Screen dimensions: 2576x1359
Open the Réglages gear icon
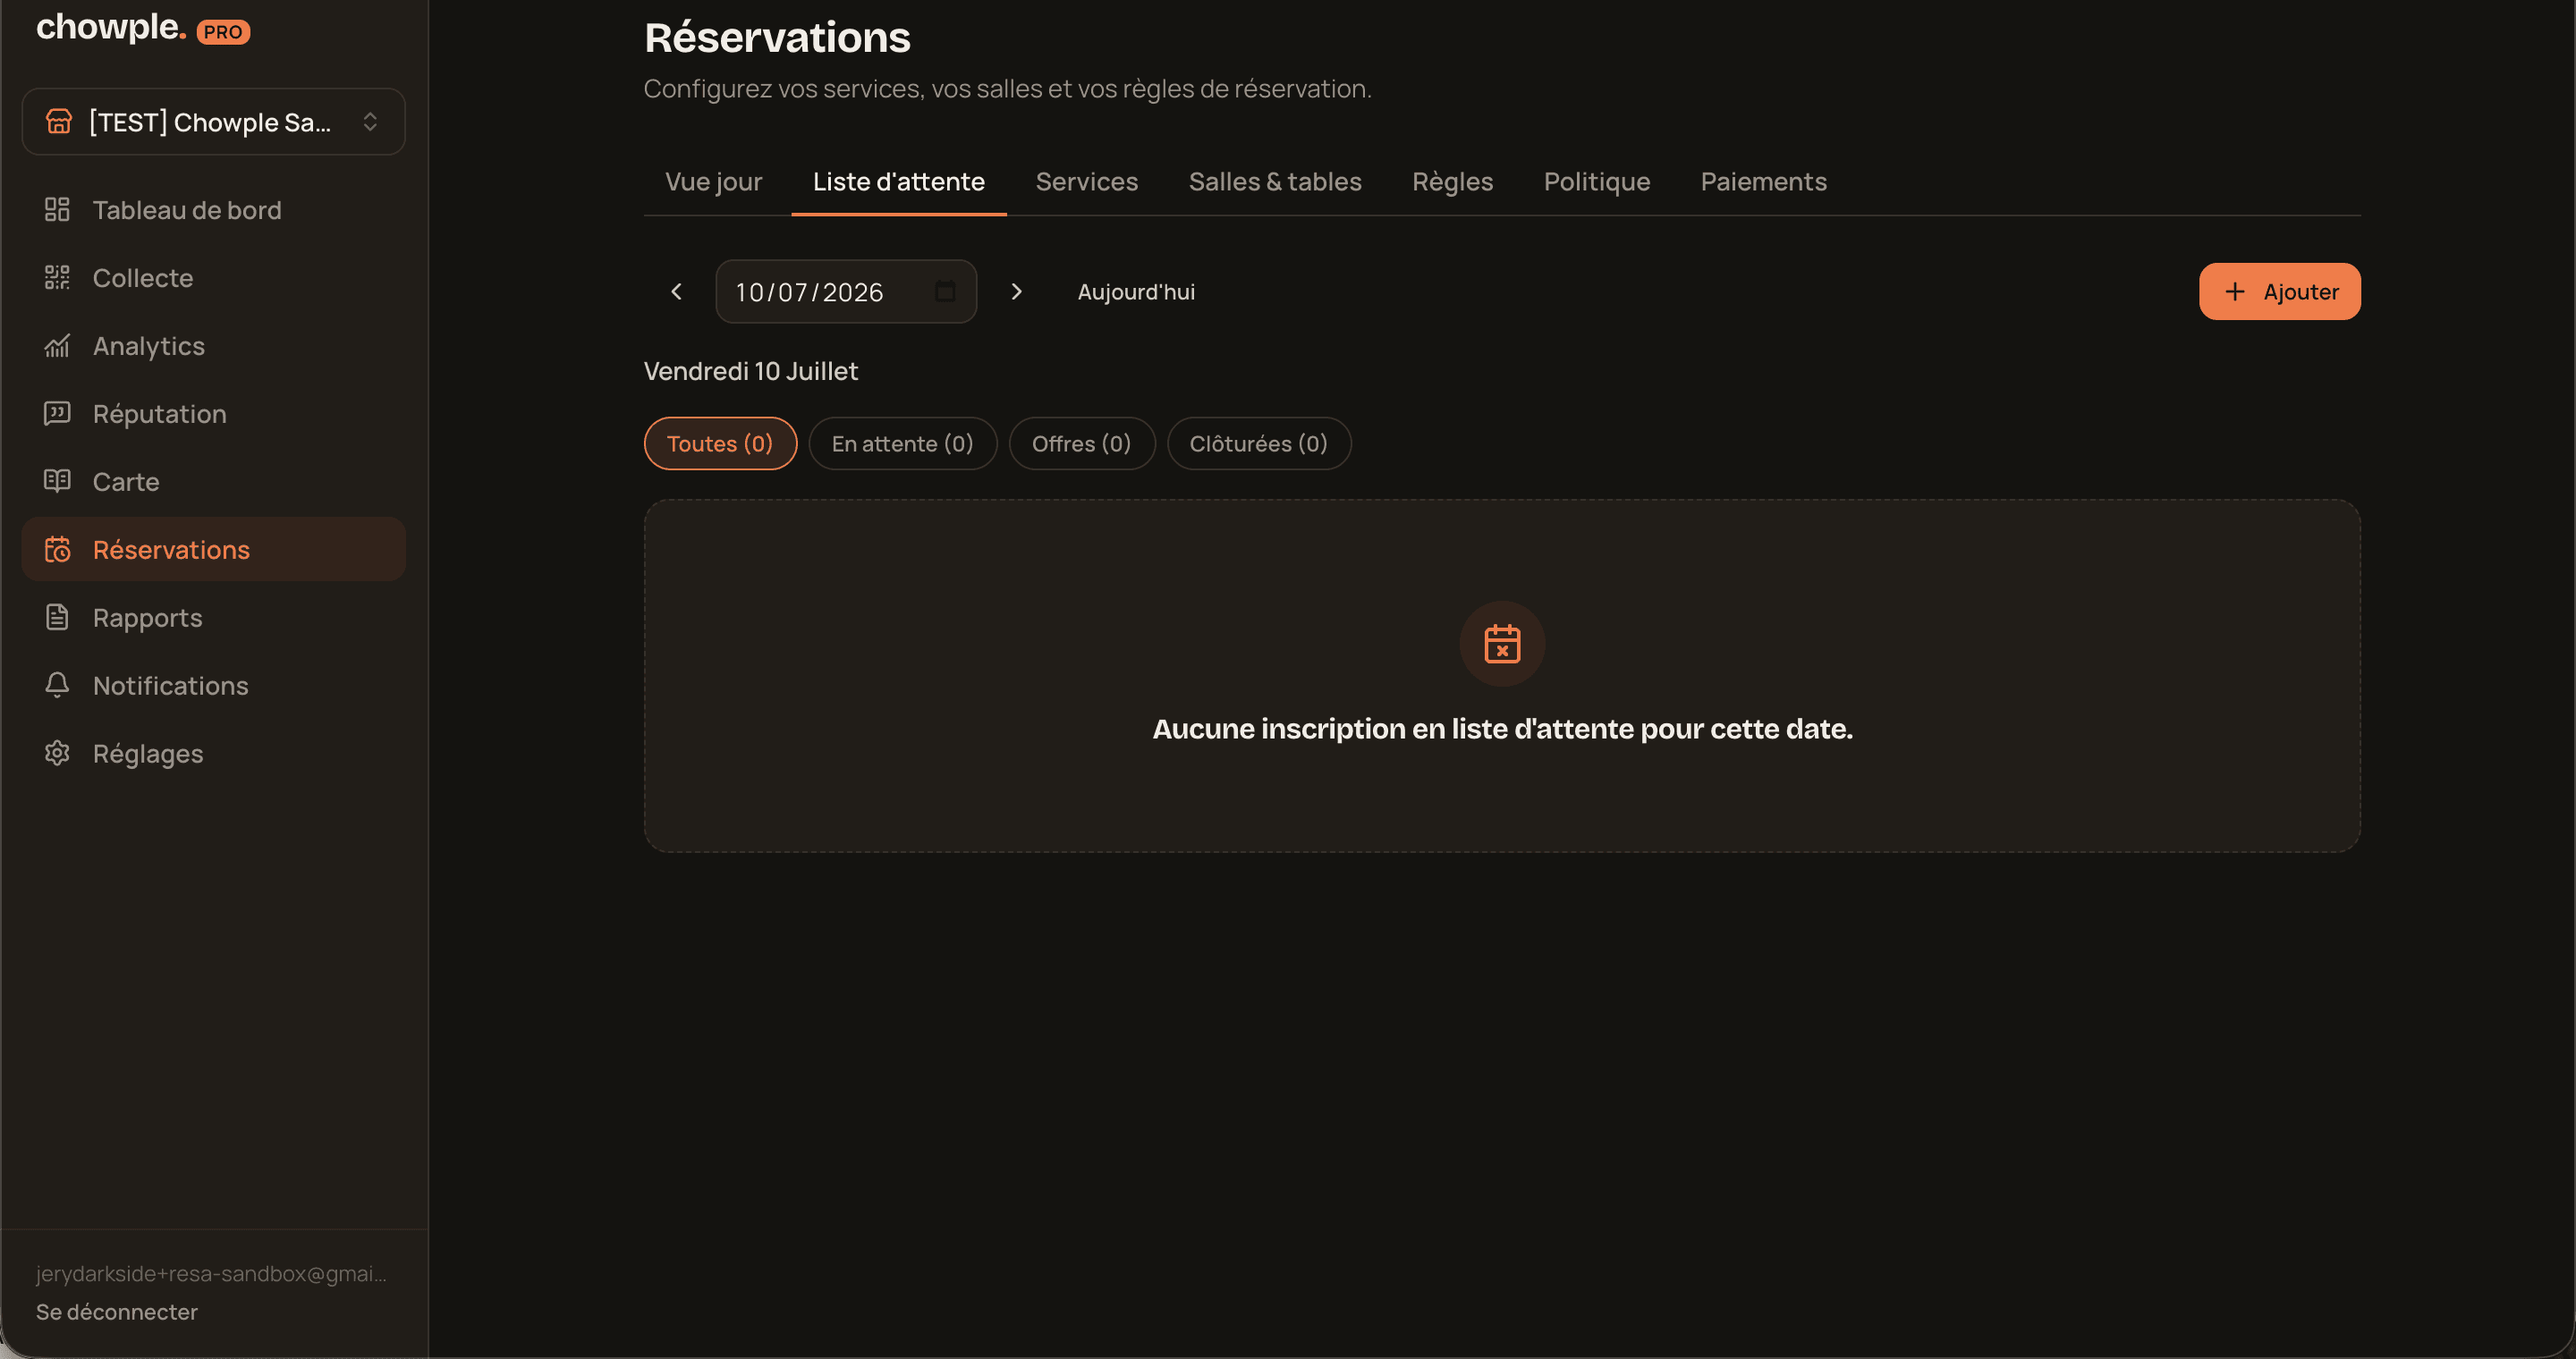tap(57, 754)
